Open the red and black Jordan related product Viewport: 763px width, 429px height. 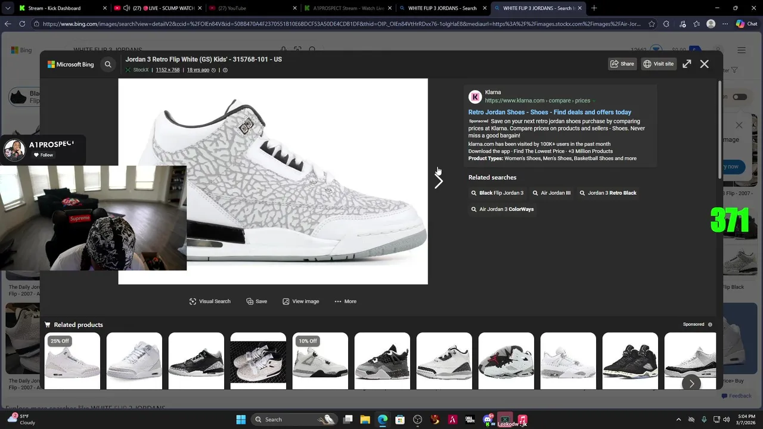tap(506, 360)
